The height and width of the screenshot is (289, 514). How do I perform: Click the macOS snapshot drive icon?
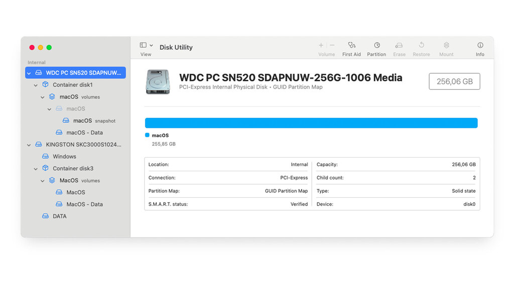(x=66, y=120)
